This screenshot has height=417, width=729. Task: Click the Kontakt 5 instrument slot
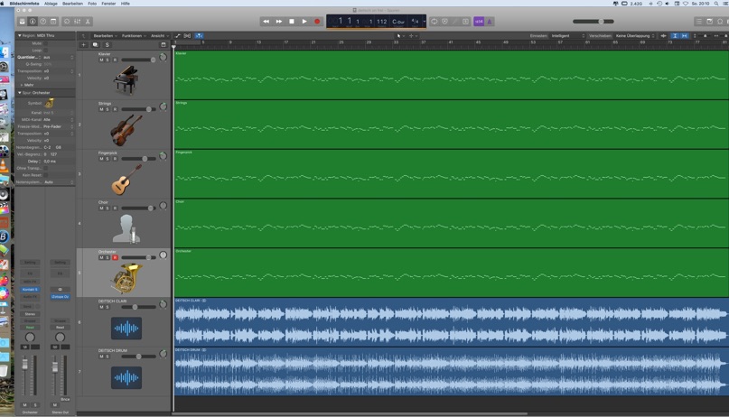(30, 290)
